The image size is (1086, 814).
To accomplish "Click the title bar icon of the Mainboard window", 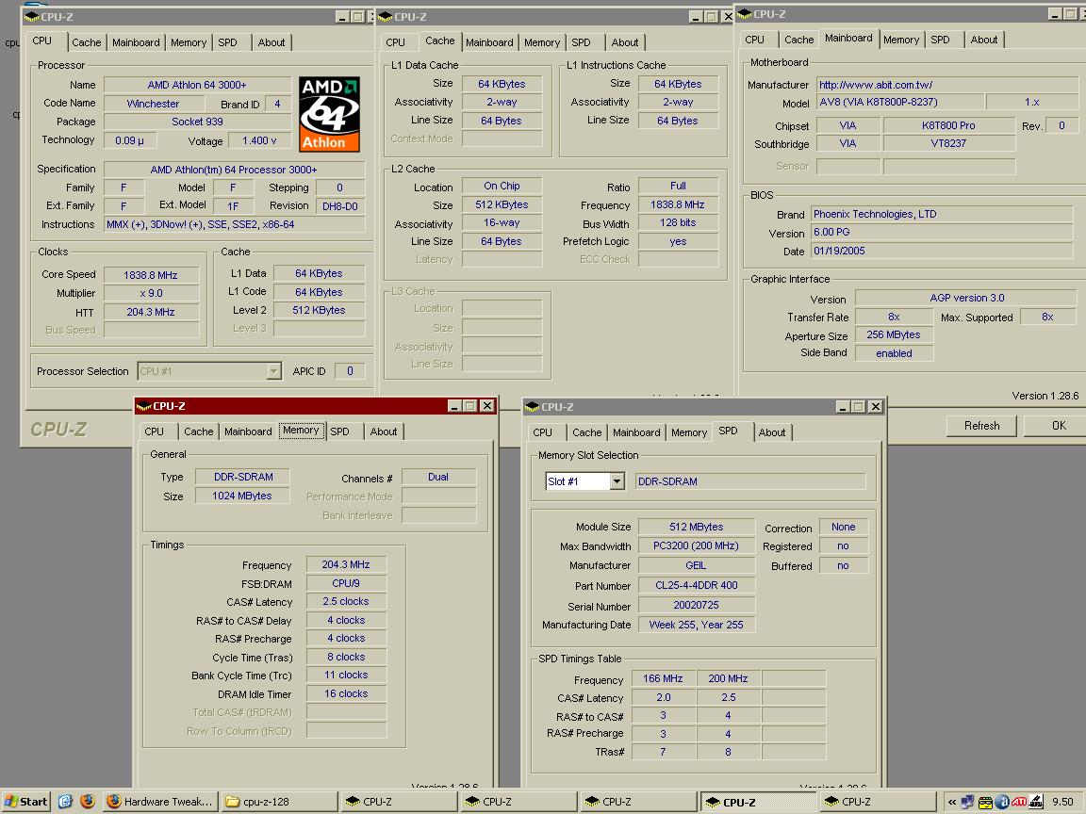I will coord(745,14).
